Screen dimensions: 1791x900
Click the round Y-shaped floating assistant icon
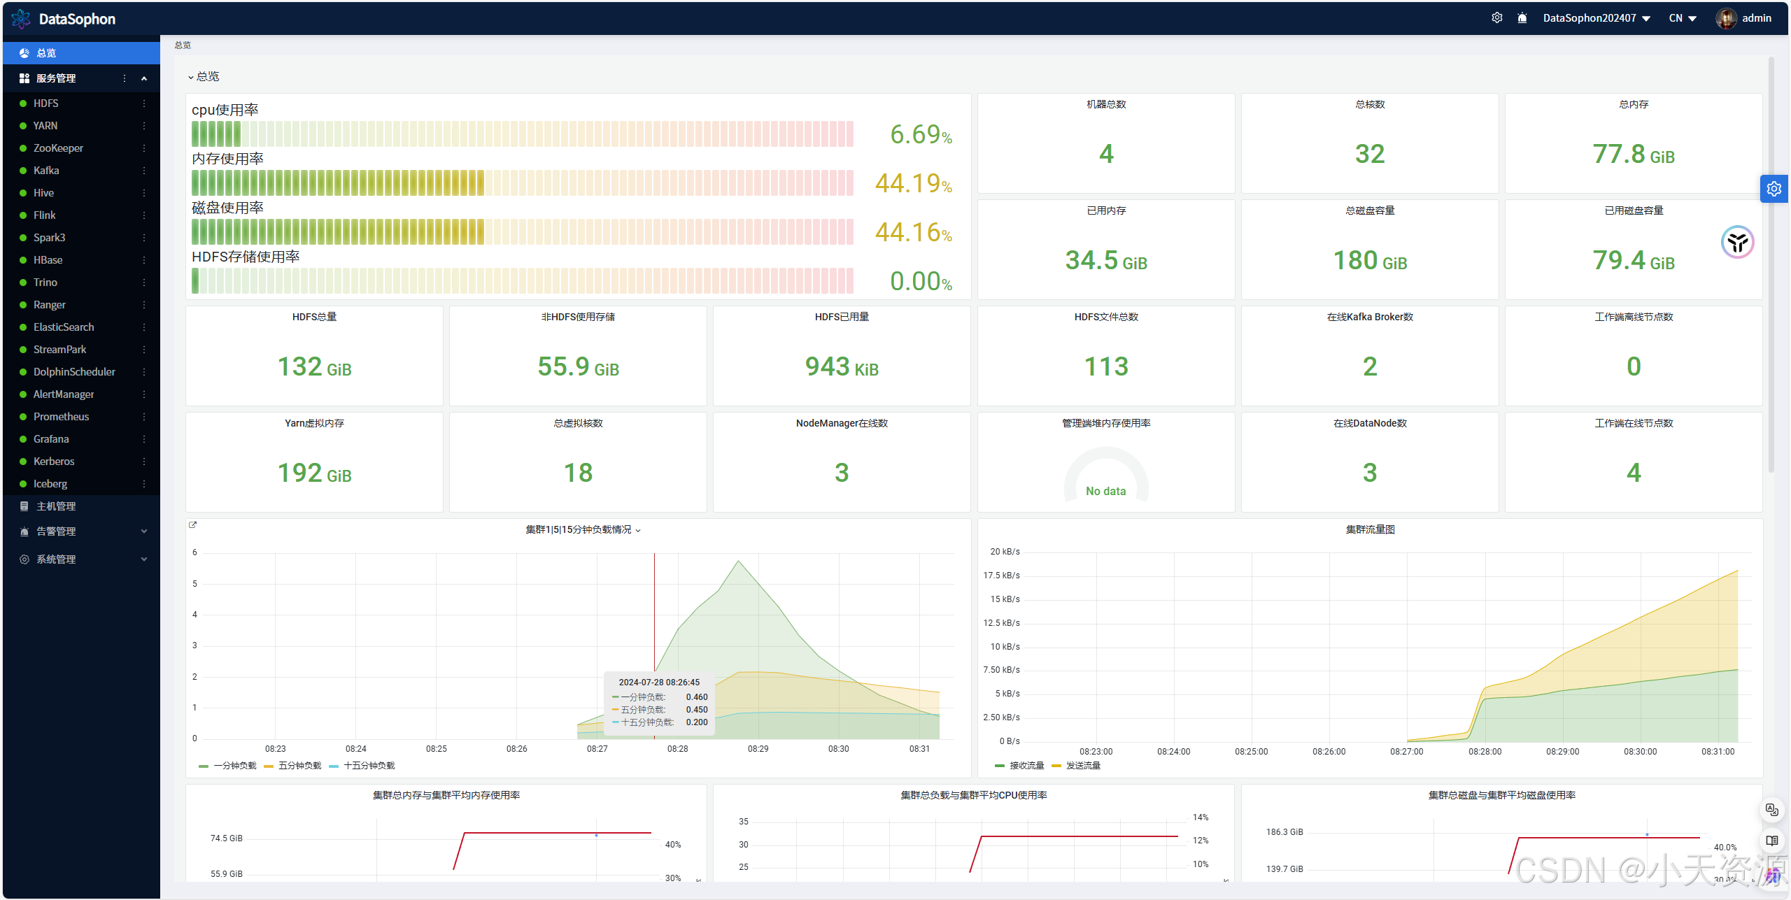tap(1737, 243)
